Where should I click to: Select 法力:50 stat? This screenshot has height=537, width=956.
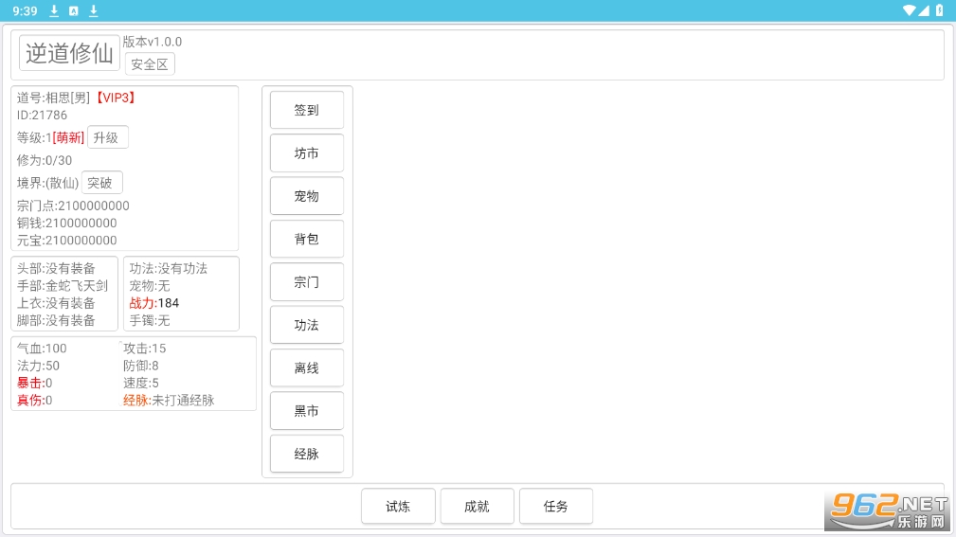click(x=39, y=366)
